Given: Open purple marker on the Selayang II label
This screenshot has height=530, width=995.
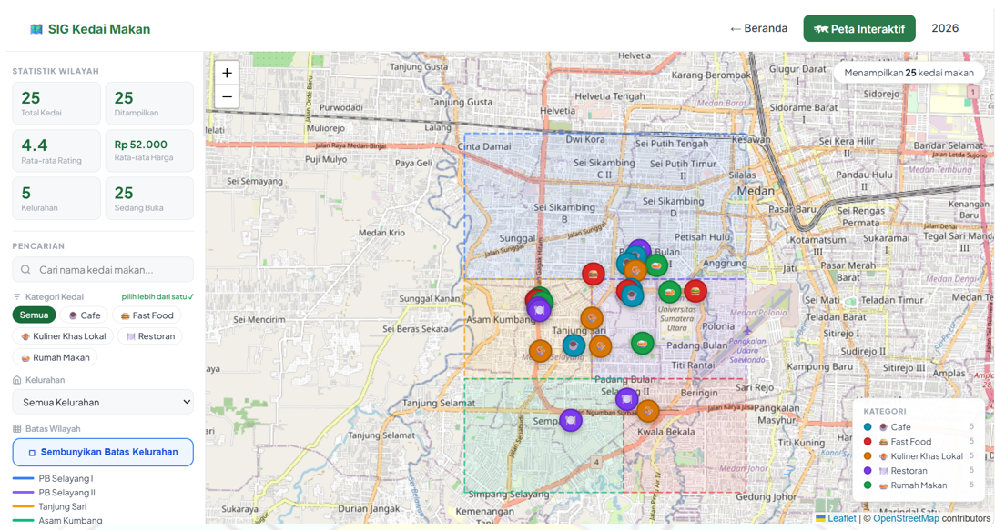Looking at the screenshot, I should pos(627,399).
